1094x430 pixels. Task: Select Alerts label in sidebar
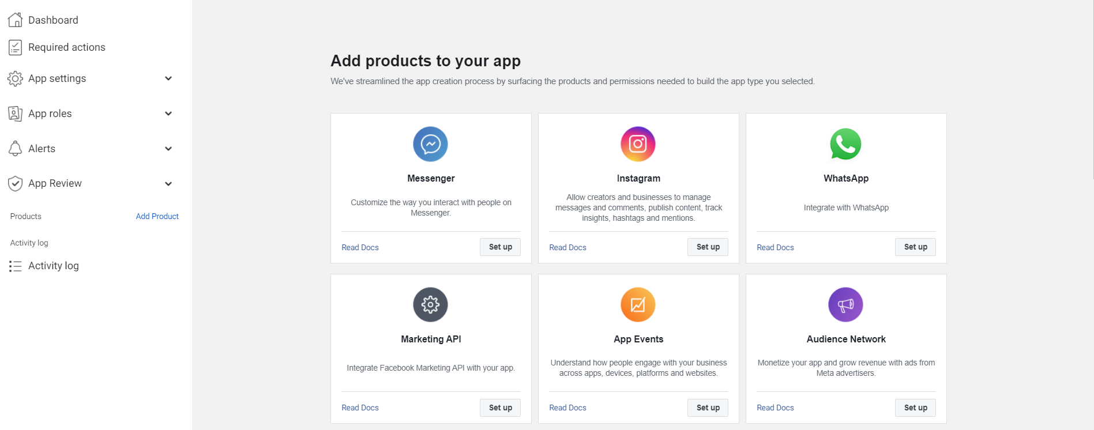(x=42, y=149)
